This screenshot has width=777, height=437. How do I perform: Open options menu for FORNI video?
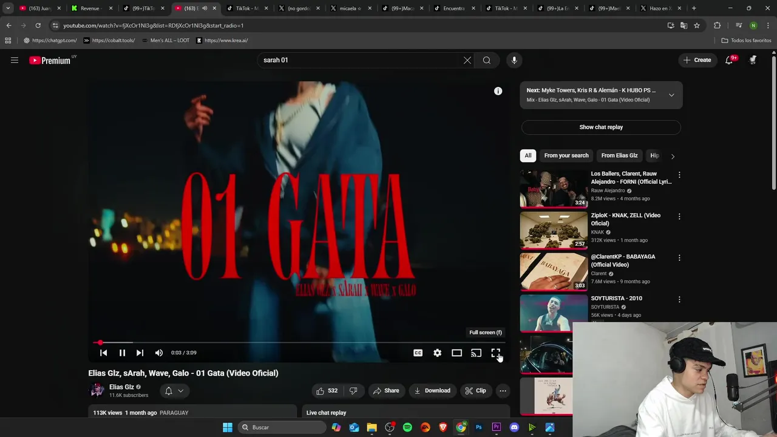pyautogui.click(x=679, y=175)
